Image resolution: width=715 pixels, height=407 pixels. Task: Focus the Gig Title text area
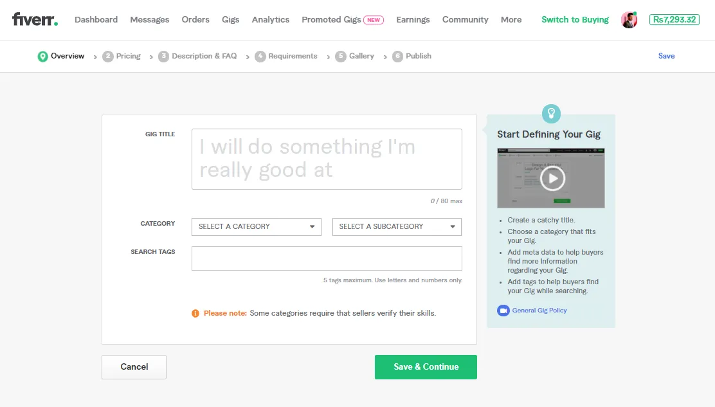point(327,159)
